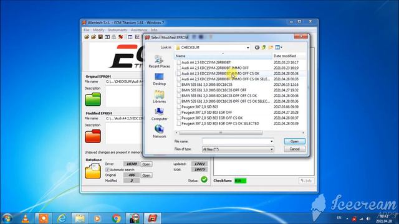Go to last folder visited in dialog
Image resolution: width=399 pixels, height=224 pixels.
(x=257, y=47)
